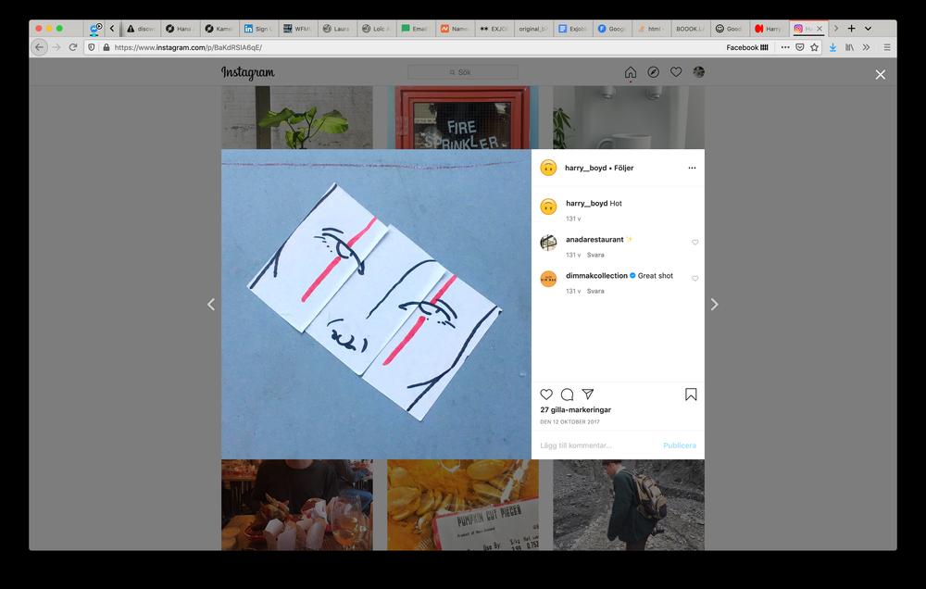Image resolution: width=926 pixels, height=589 pixels.
Task: Switch to the original_b tab
Action: click(533, 29)
